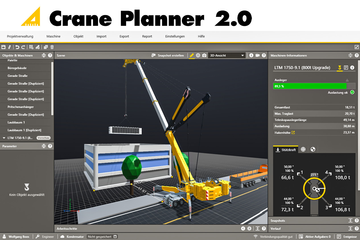The height and width of the screenshot is (240, 360).
Task: Toggle the target circle display in scene
Action: point(198,55)
